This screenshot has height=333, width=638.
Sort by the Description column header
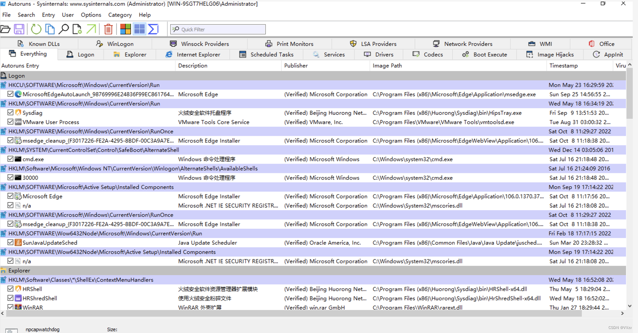(228, 65)
